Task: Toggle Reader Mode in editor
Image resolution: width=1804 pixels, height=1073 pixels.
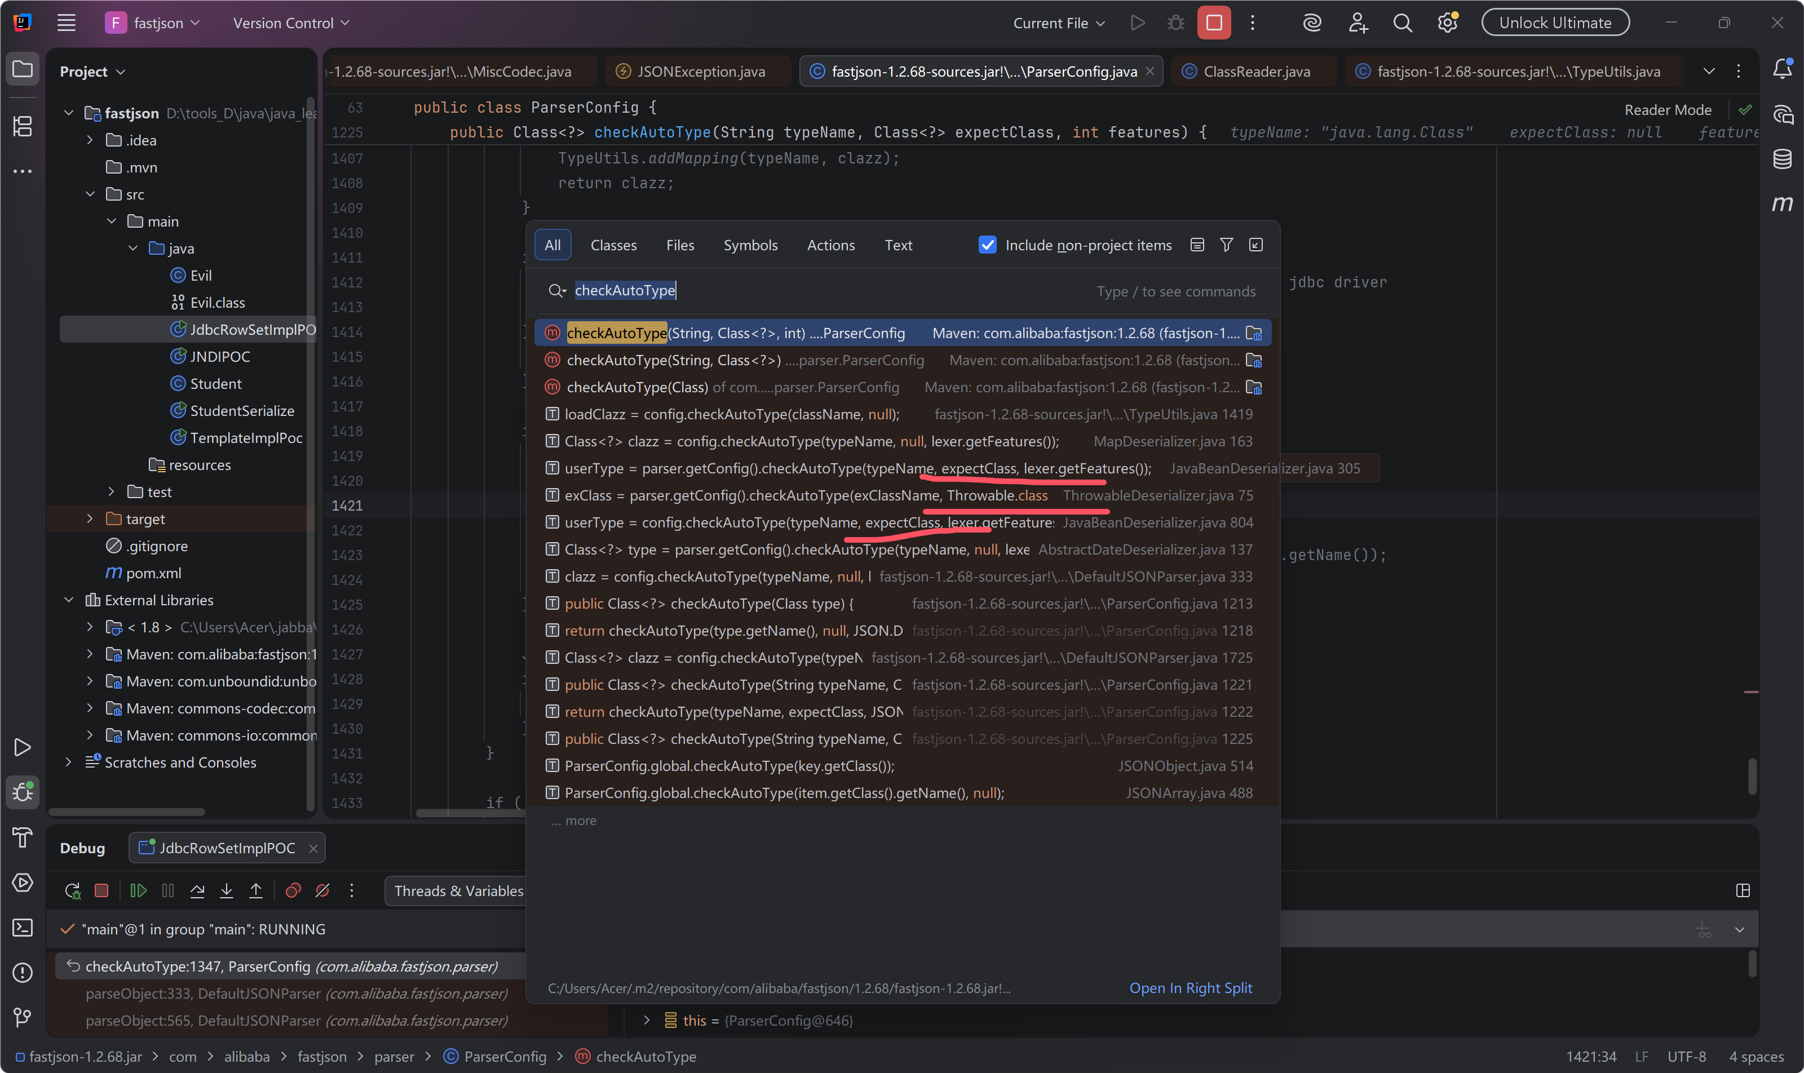Action: click(1668, 110)
